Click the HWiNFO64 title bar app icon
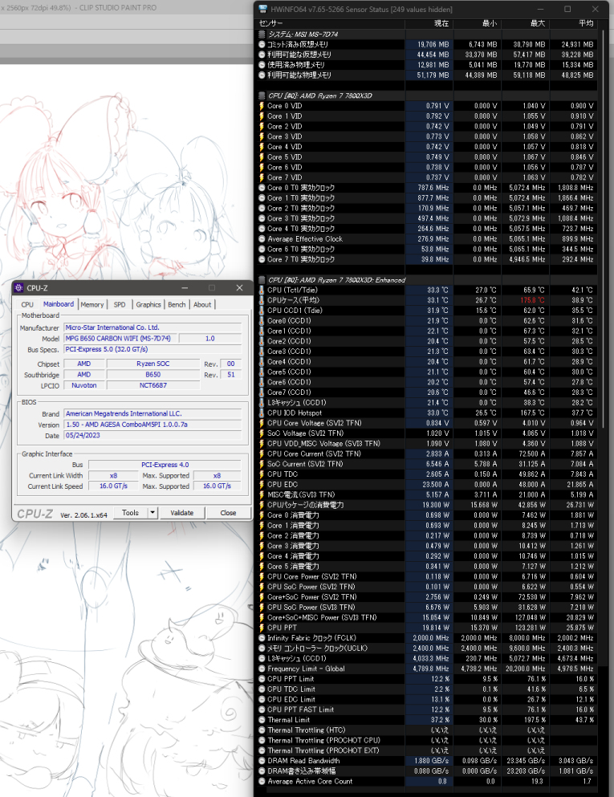The image size is (614, 797). click(262, 9)
